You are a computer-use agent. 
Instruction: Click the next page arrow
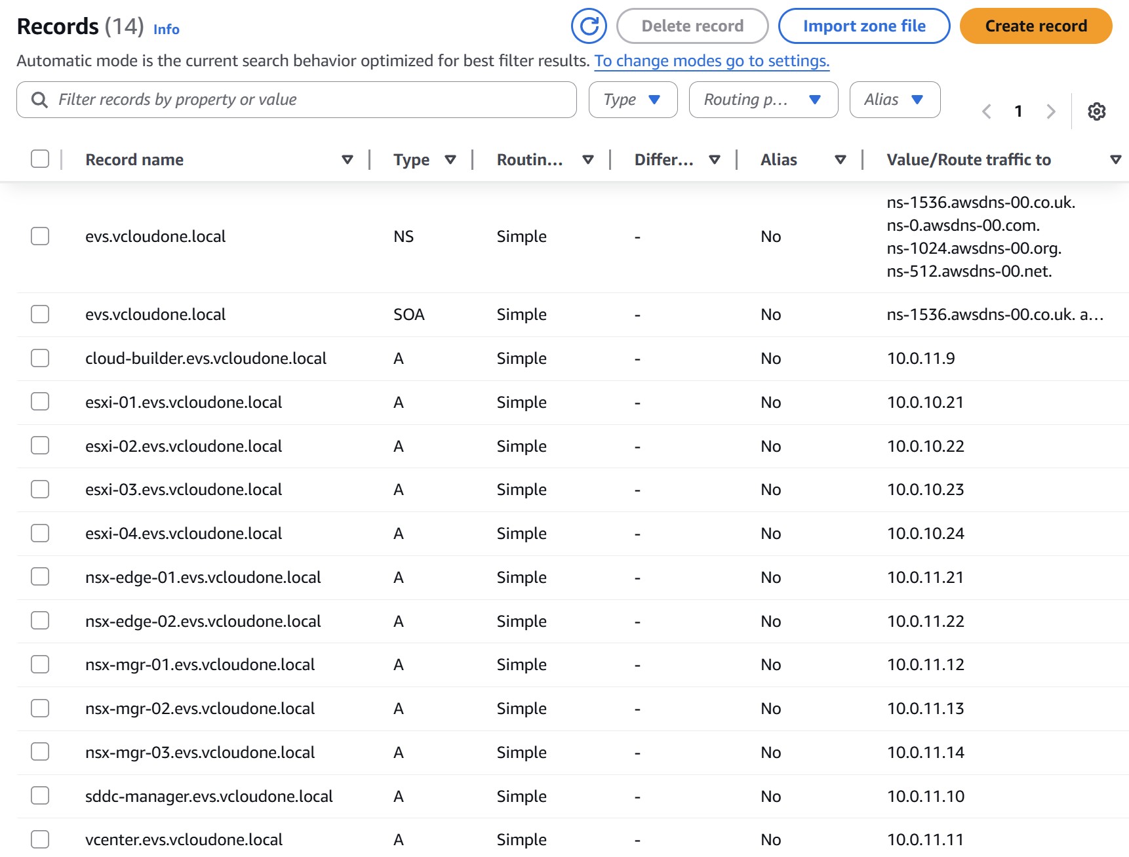pyautogui.click(x=1051, y=111)
